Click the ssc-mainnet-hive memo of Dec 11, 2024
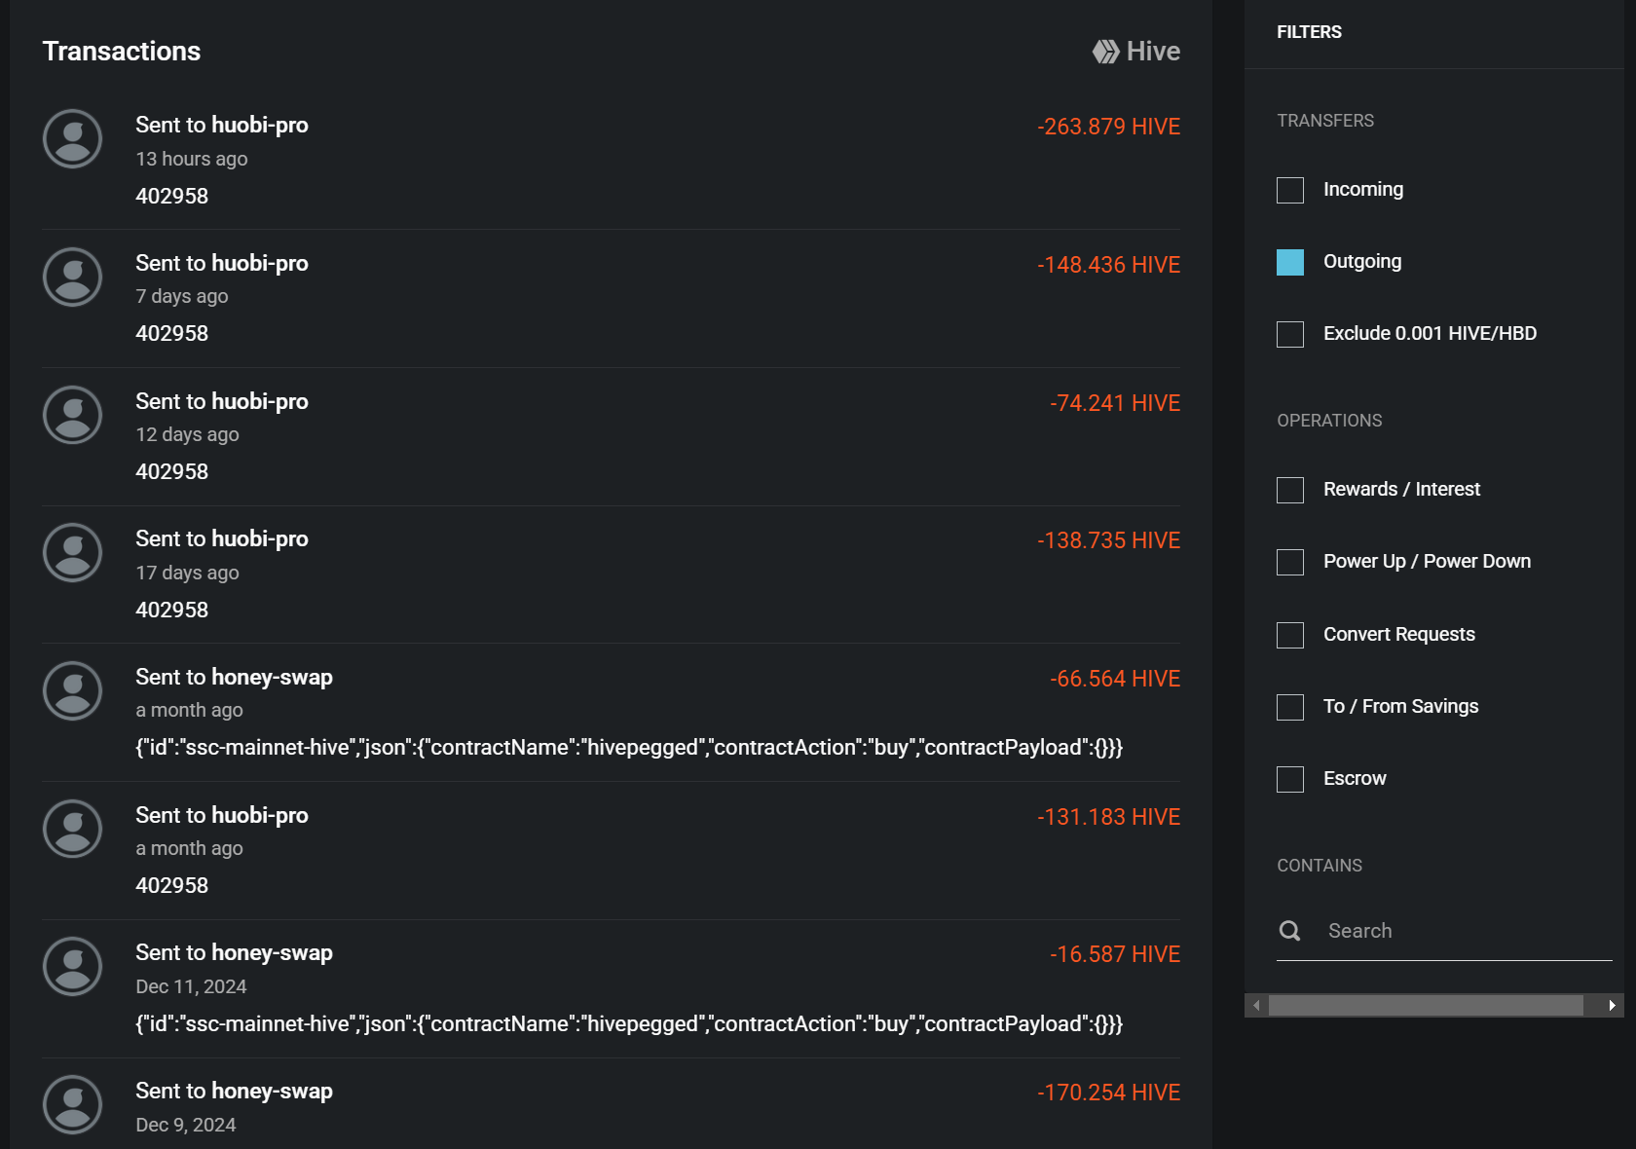 [x=629, y=1024]
